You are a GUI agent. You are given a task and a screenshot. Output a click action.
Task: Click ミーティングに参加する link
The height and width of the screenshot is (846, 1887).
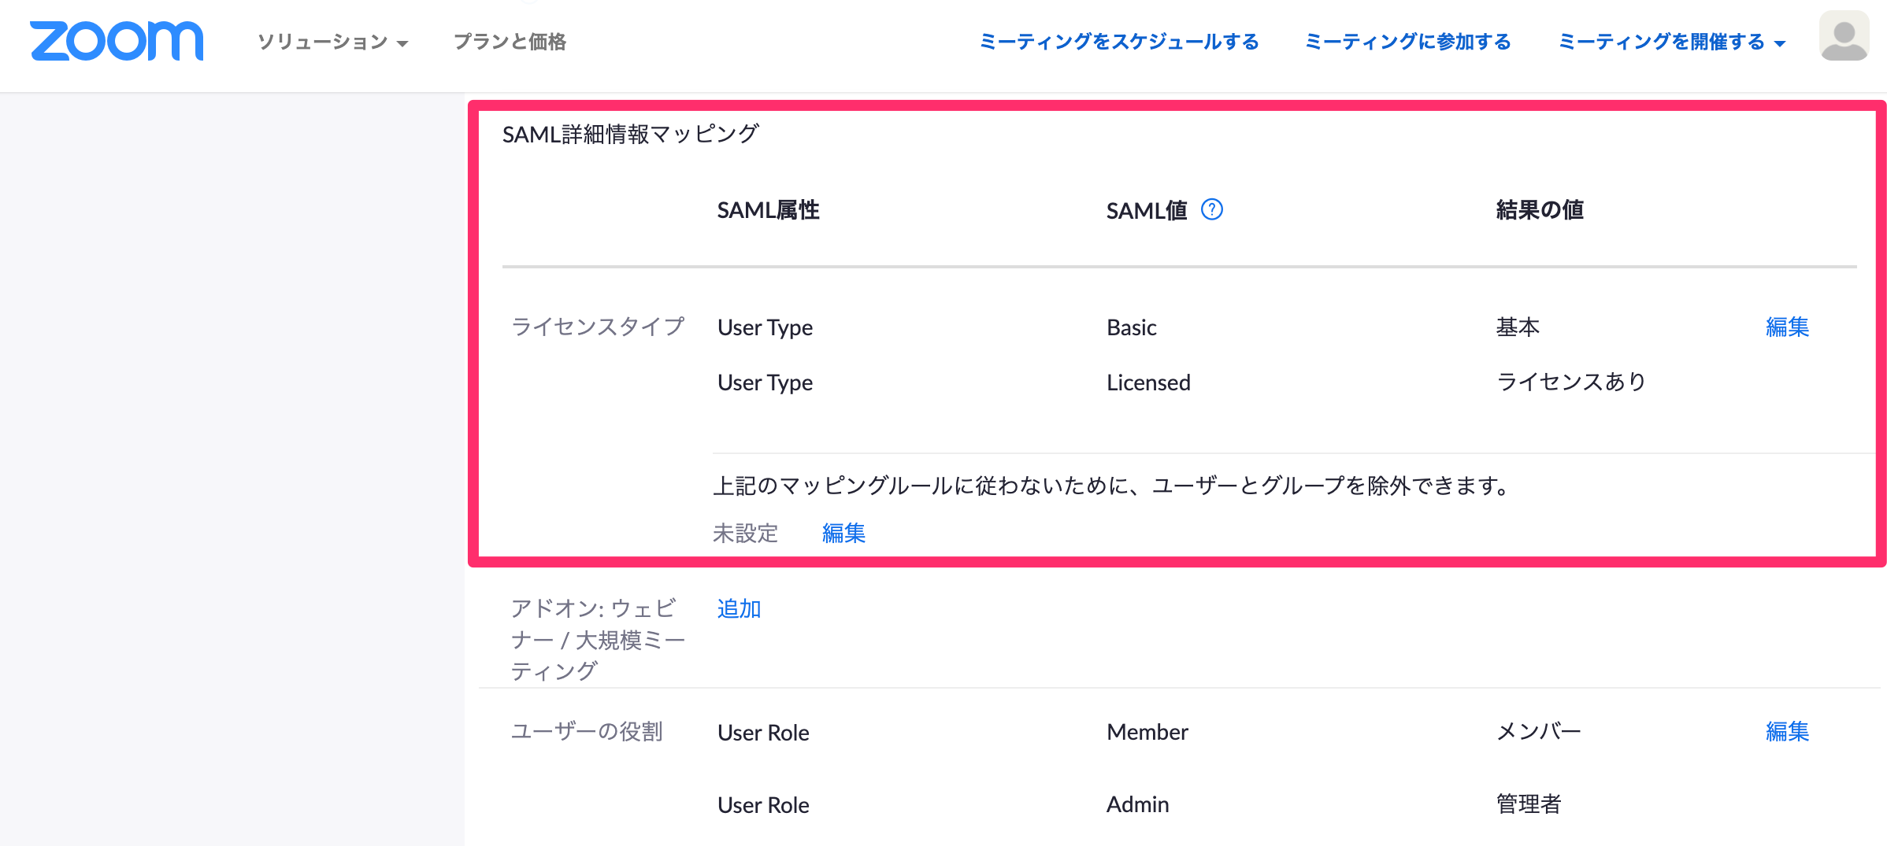1408,42
